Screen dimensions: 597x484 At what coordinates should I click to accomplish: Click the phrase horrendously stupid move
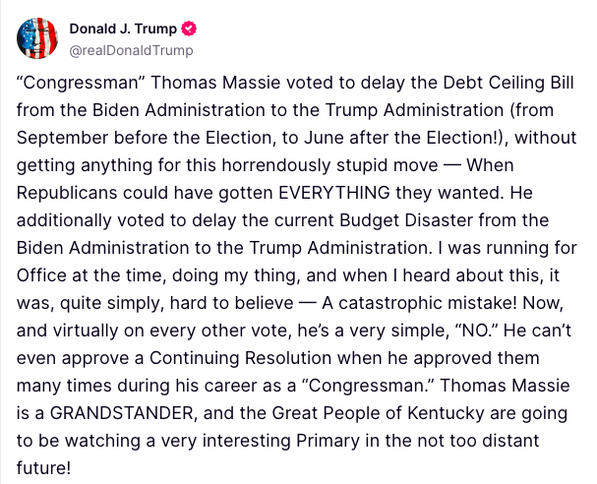click(297, 165)
